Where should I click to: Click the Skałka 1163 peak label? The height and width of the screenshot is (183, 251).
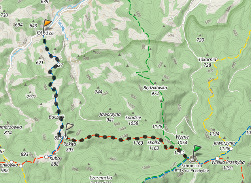click(x=154, y=145)
